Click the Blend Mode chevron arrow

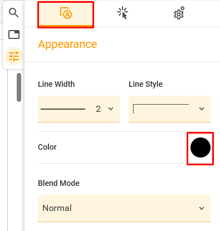[202, 208]
